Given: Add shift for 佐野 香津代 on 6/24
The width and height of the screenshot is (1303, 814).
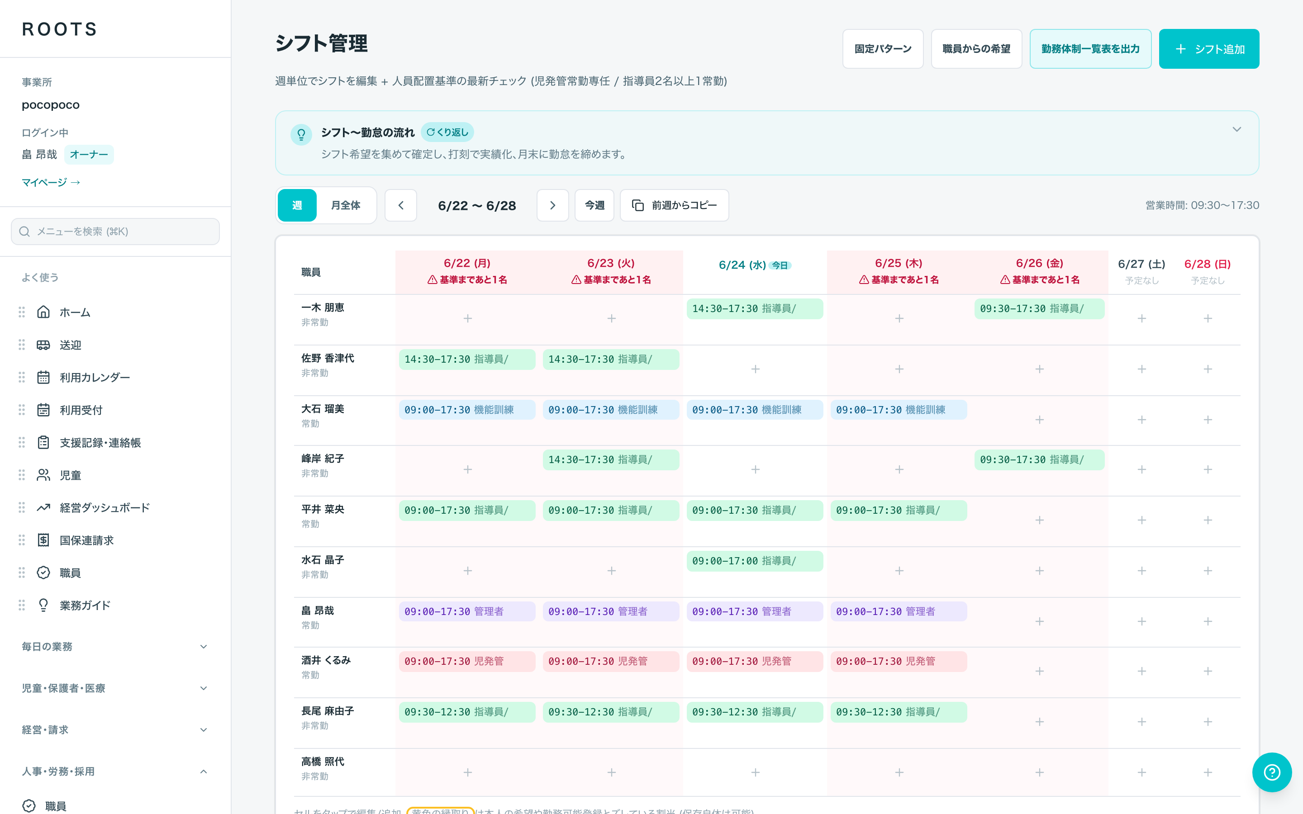Looking at the screenshot, I should point(756,369).
